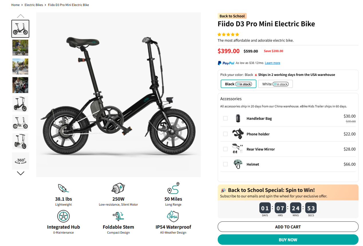This screenshot has width=363, height=246.
Task: Click the Helmet accessory icon
Action: (x=238, y=164)
